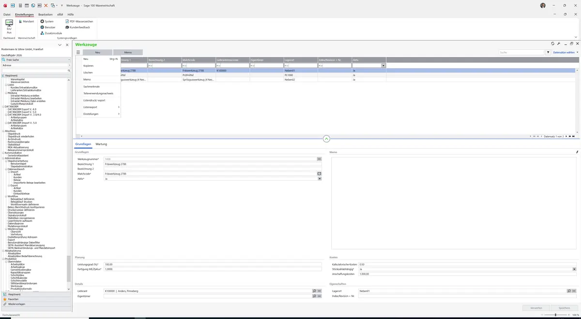Open Zusatzmodule in the ribbon
Screen dimensions: 581x319
click(x=51, y=33)
